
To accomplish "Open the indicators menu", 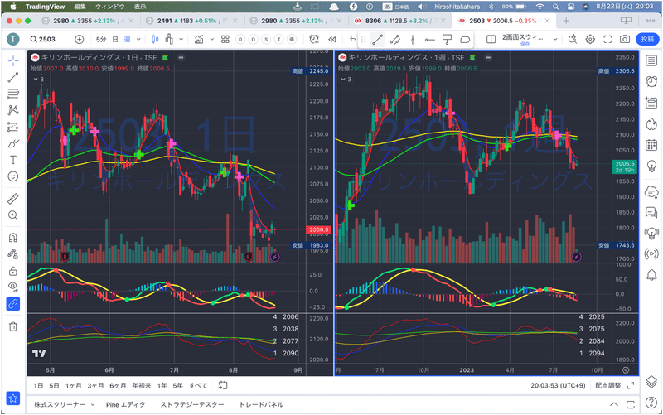I will coord(199,39).
